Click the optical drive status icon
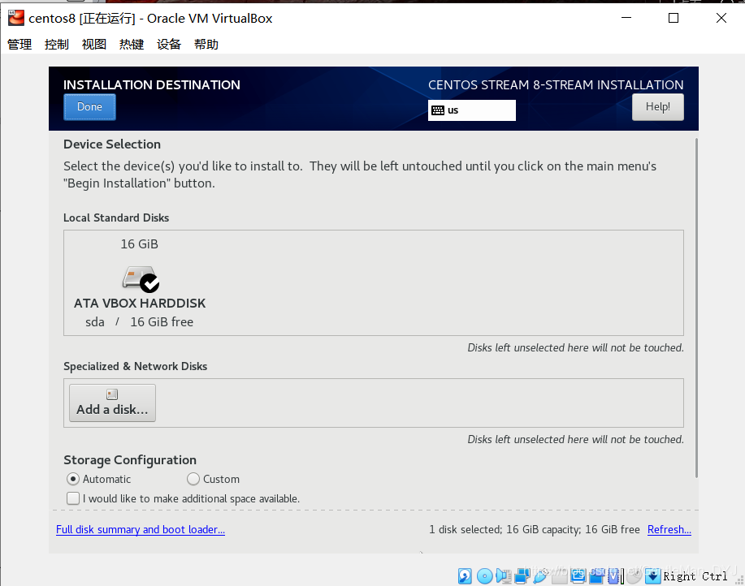This screenshot has height=586, width=745. (x=485, y=576)
